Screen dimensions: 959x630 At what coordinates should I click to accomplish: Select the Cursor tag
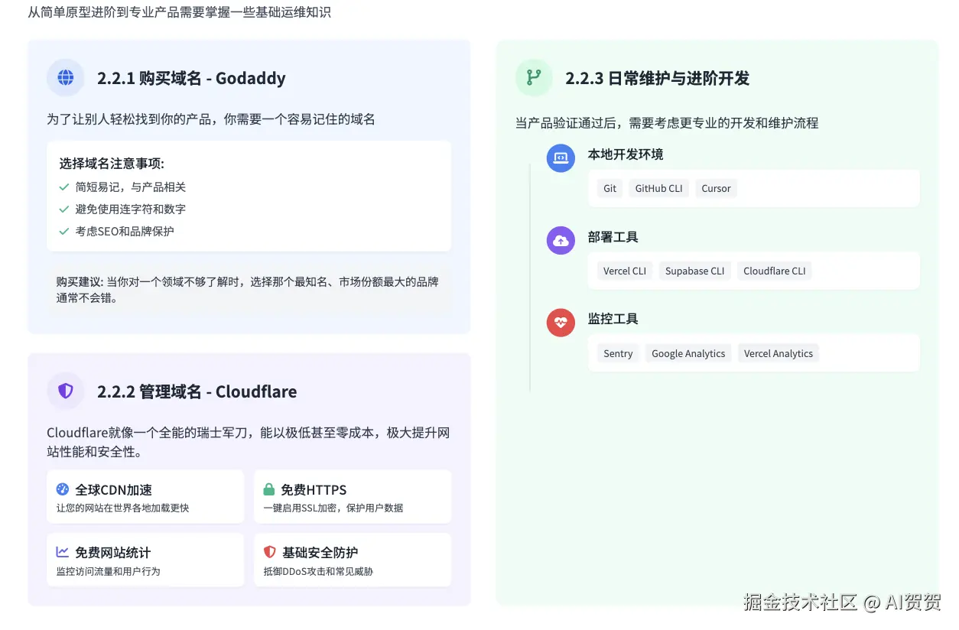(x=716, y=188)
